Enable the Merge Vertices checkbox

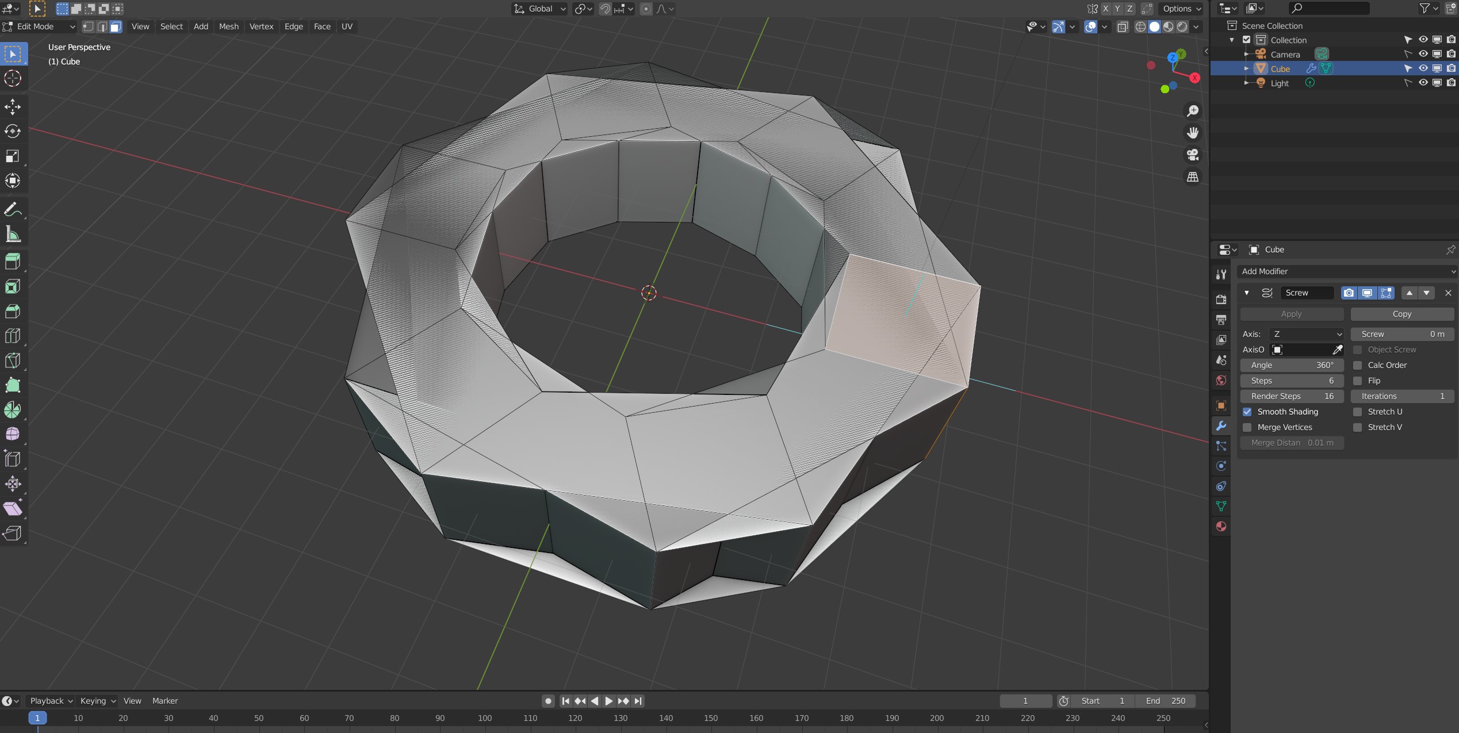pos(1247,427)
